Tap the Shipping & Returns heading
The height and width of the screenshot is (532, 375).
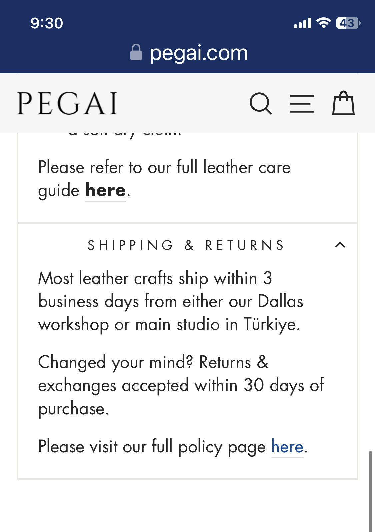(x=186, y=245)
